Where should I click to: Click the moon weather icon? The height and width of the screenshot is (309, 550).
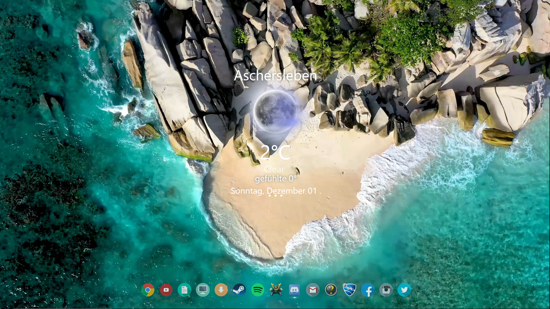pos(275,112)
